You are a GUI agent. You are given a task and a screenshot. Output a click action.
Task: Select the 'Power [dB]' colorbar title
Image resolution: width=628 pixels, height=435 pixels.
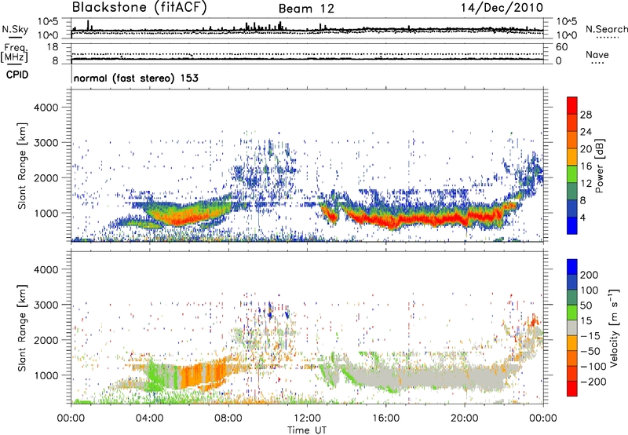tap(600, 166)
